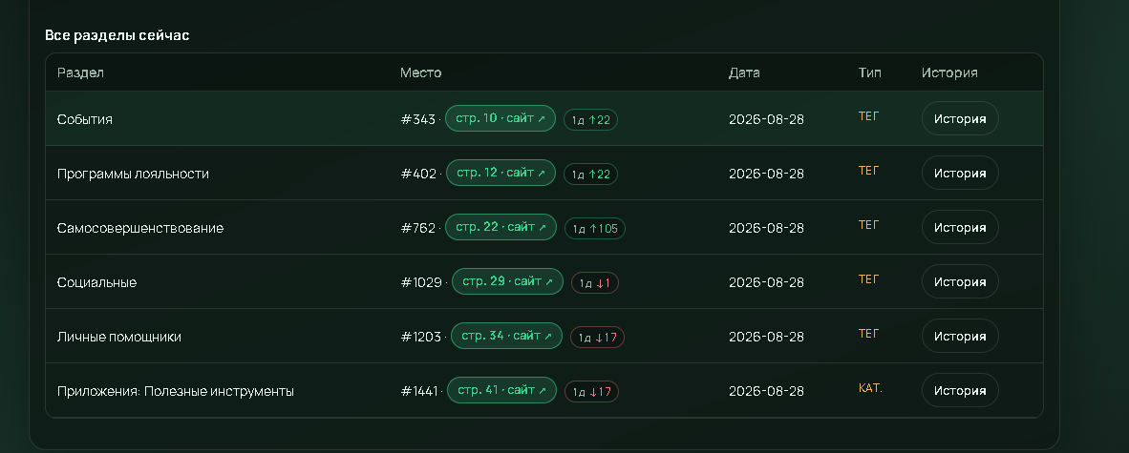Click the '1д ↑105' change badge
The image size is (1129, 453).
click(x=595, y=229)
